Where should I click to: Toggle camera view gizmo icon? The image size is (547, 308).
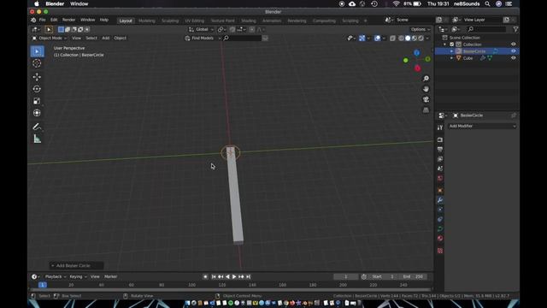coord(426,99)
